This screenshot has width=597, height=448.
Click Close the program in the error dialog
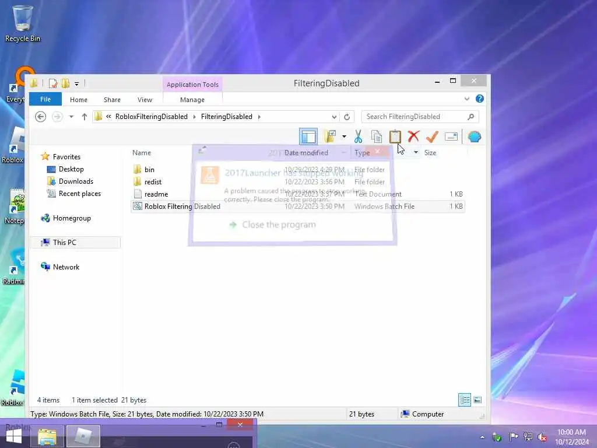279,225
